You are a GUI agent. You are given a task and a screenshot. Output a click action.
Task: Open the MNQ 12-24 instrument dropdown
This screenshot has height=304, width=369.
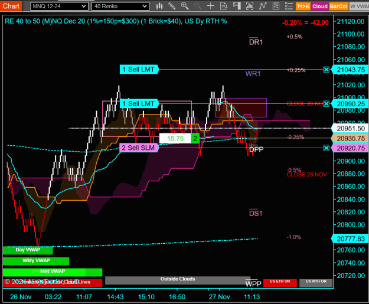point(59,6)
